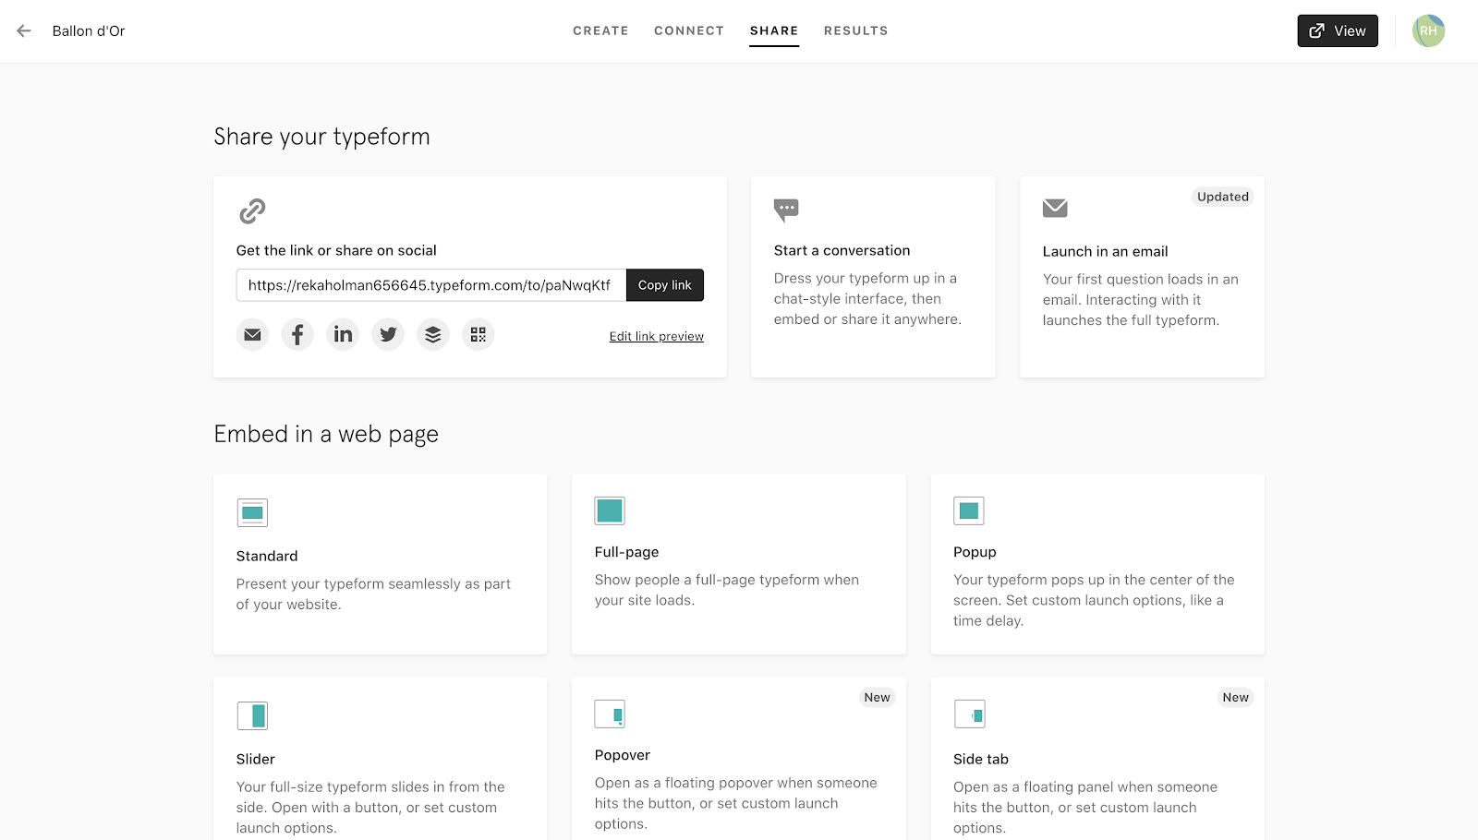
Task: Share via email envelope icon
Action: [x=252, y=334]
